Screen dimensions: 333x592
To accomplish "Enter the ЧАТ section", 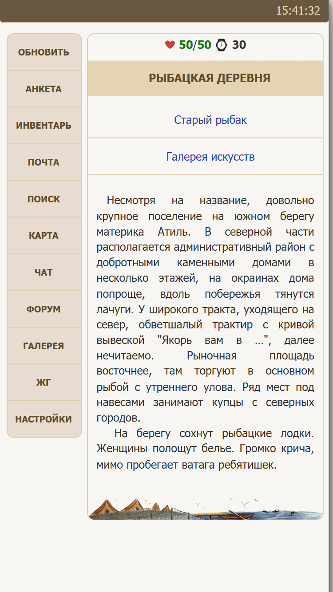I will point(44,272).
